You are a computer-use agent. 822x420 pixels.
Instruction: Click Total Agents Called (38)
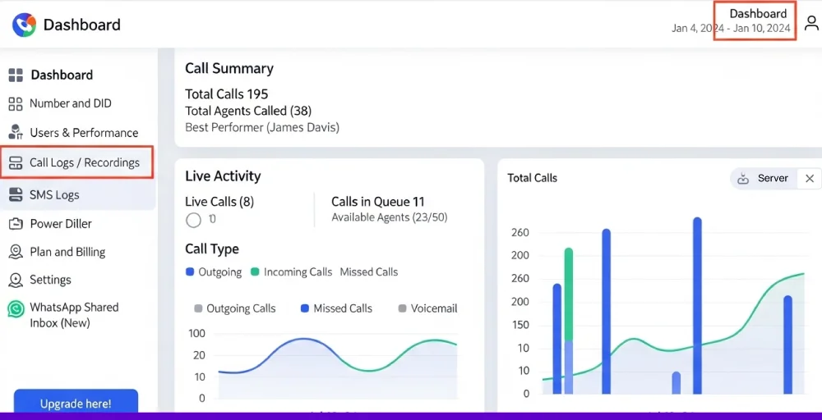(248, 111)
